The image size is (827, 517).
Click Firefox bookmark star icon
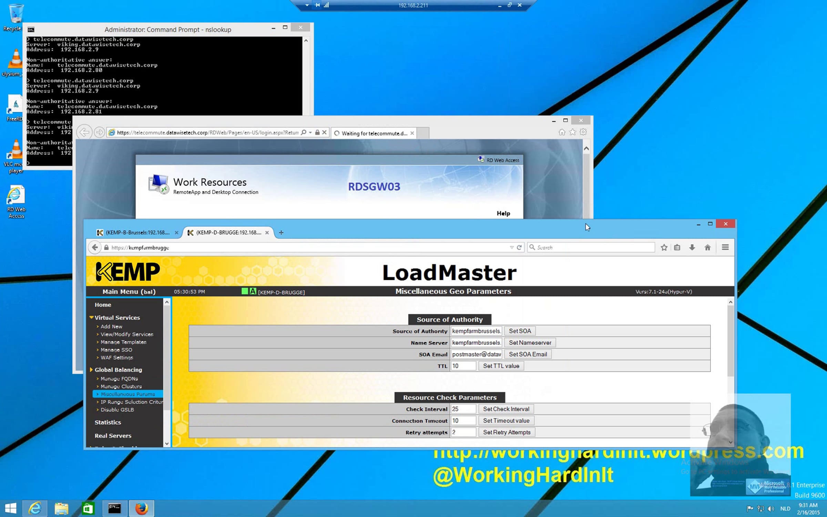point(664,247)
